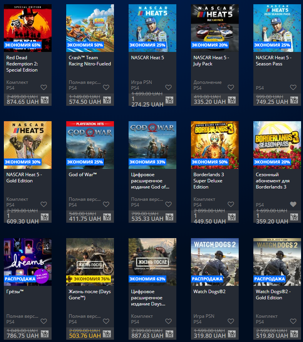Click the Crash Team Racing cover image

click(x=90, y=23)
